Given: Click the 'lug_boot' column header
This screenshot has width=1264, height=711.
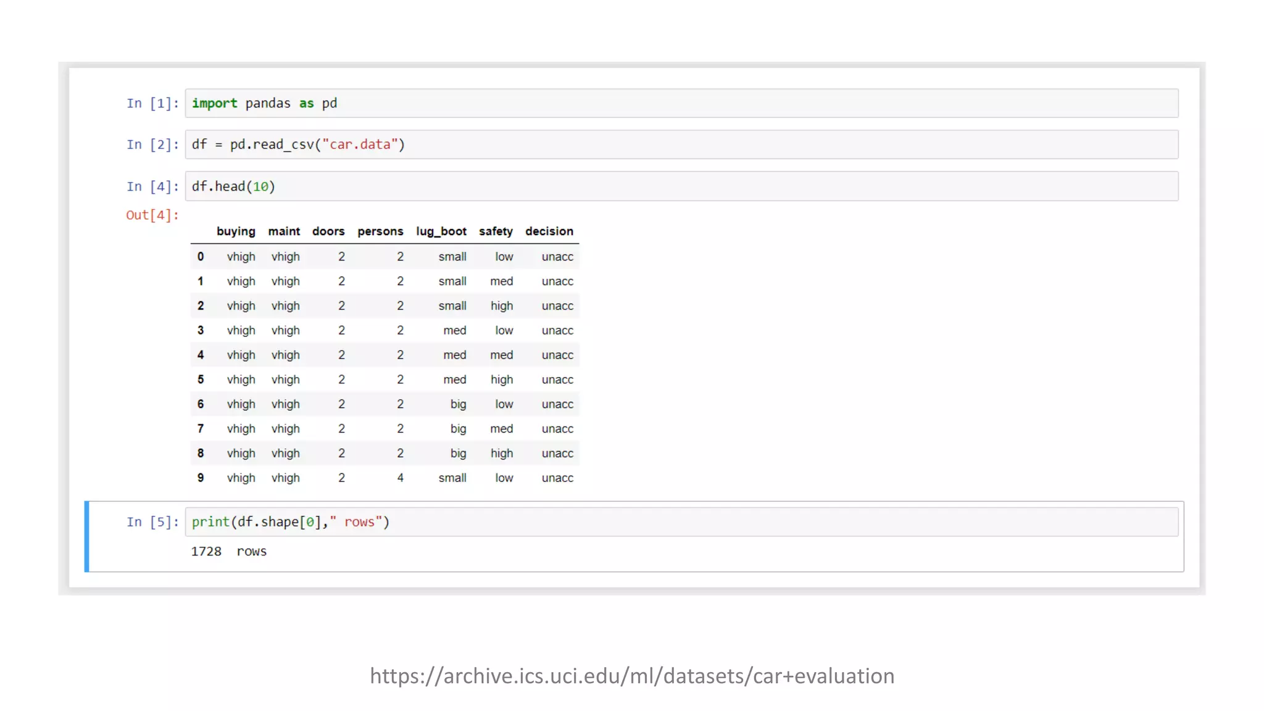Looking at the screenshot, I should tap(441, 231).
